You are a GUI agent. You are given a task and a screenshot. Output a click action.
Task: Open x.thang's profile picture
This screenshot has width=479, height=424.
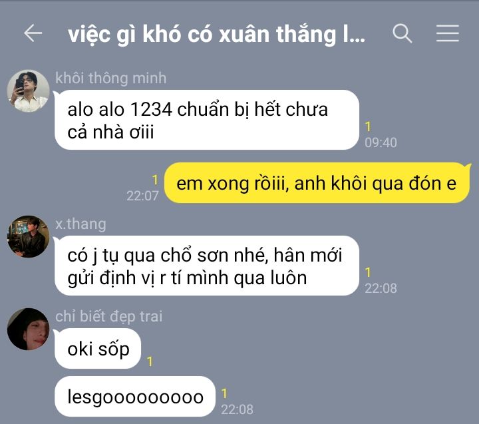click(x=28, y=236)
